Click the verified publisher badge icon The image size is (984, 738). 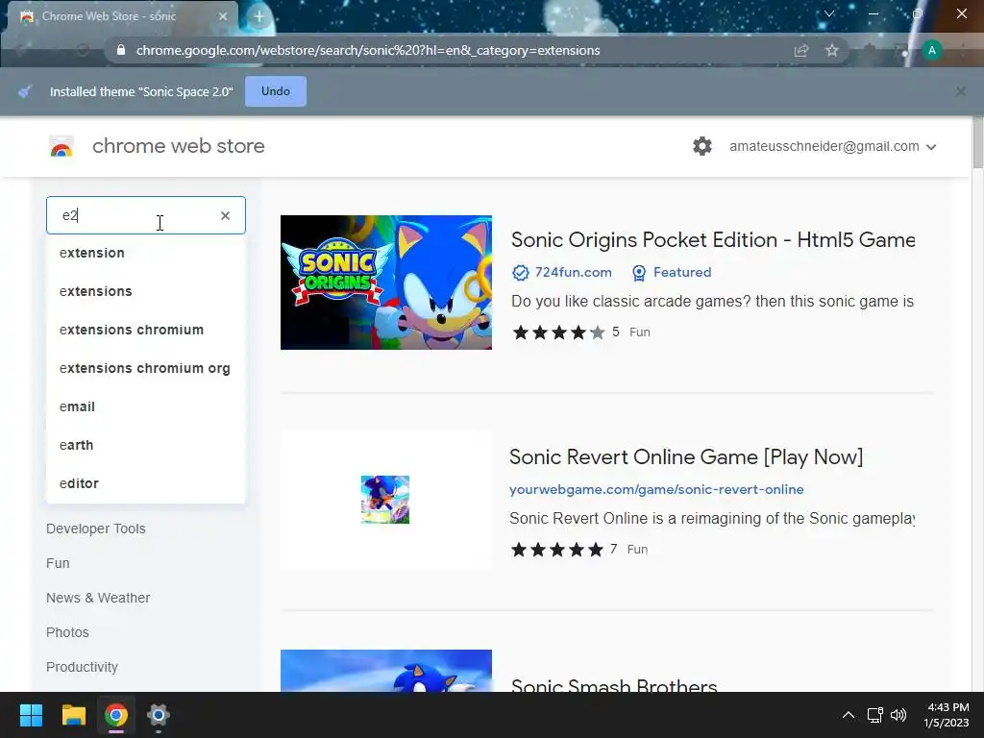point(520,272)
